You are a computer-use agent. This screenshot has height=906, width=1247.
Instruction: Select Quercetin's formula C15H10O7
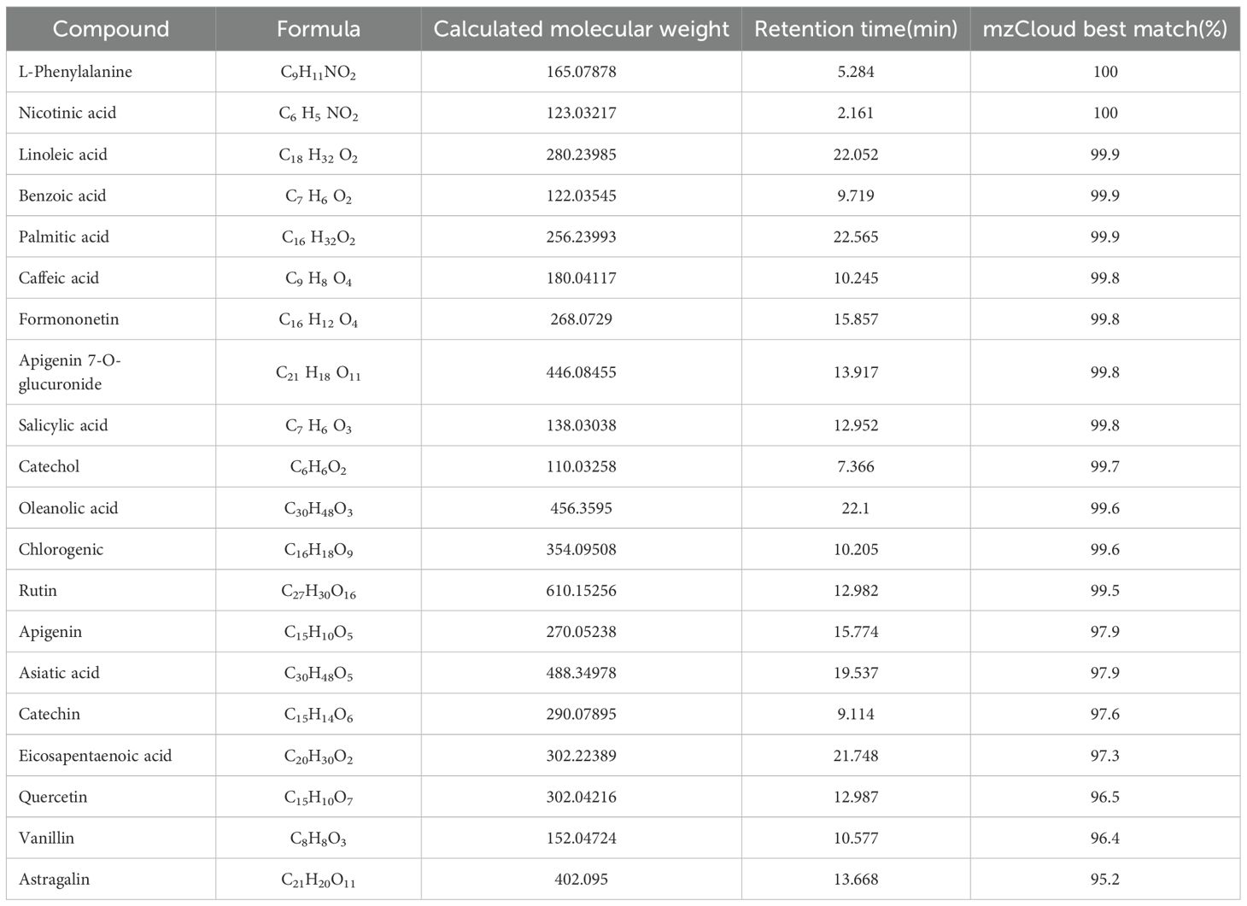click(318, 797)
